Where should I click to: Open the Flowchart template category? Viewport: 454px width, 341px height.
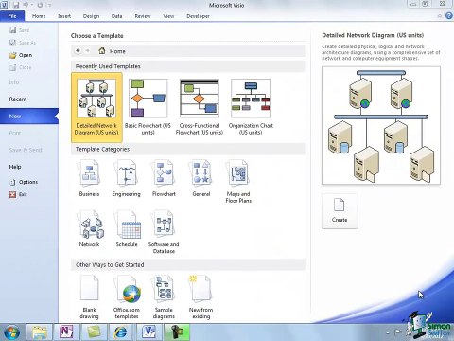pos(164,178)
